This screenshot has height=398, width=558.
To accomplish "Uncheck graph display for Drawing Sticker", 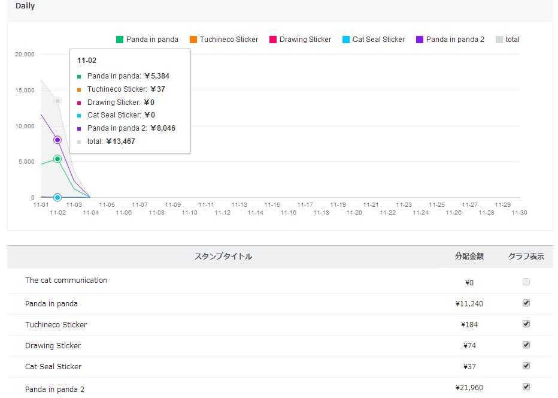I will coord(526,345).
